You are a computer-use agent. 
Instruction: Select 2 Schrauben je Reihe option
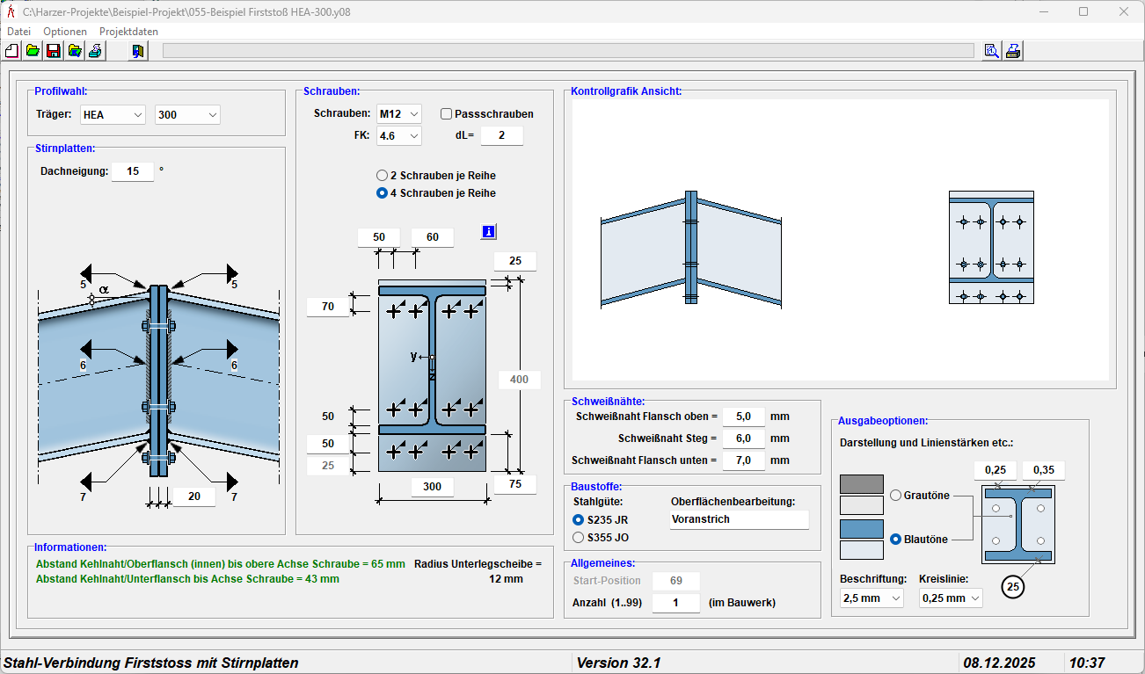tap(383, 176)
